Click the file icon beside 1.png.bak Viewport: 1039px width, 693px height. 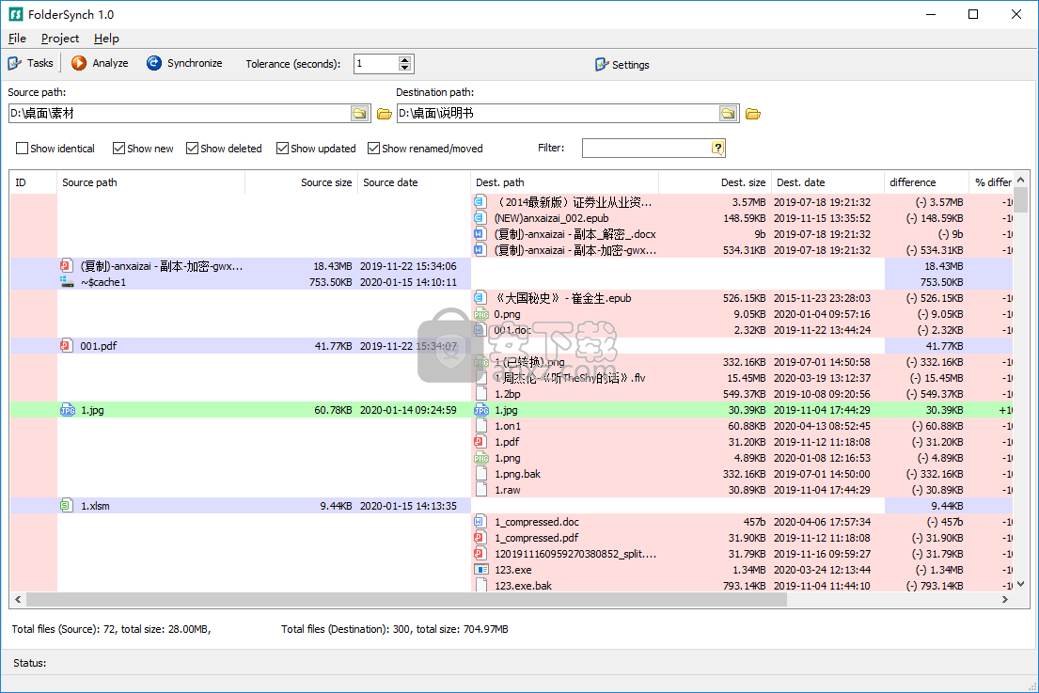pyautogui.click(x=481, y=474)
